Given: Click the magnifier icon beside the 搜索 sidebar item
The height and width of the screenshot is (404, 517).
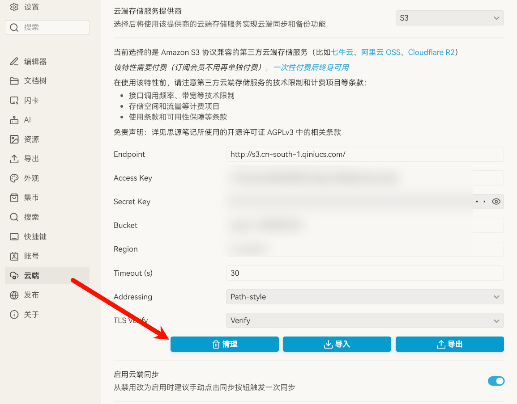Looking at the screenshot, I should coord(14,217).
